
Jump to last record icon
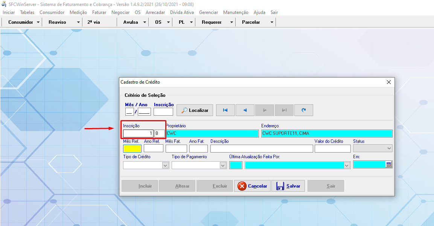pos(284,110)
